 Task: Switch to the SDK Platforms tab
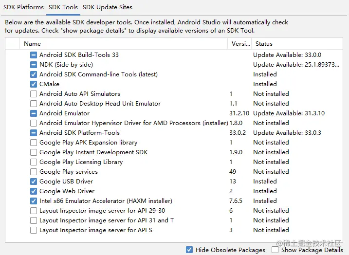click(23, 7)
